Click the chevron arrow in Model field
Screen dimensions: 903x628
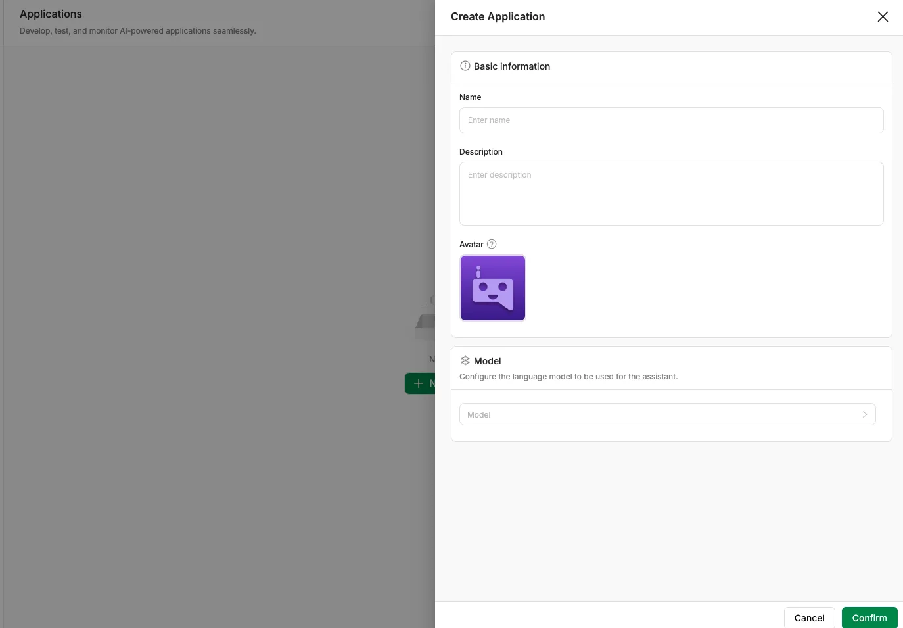point(865,414)
